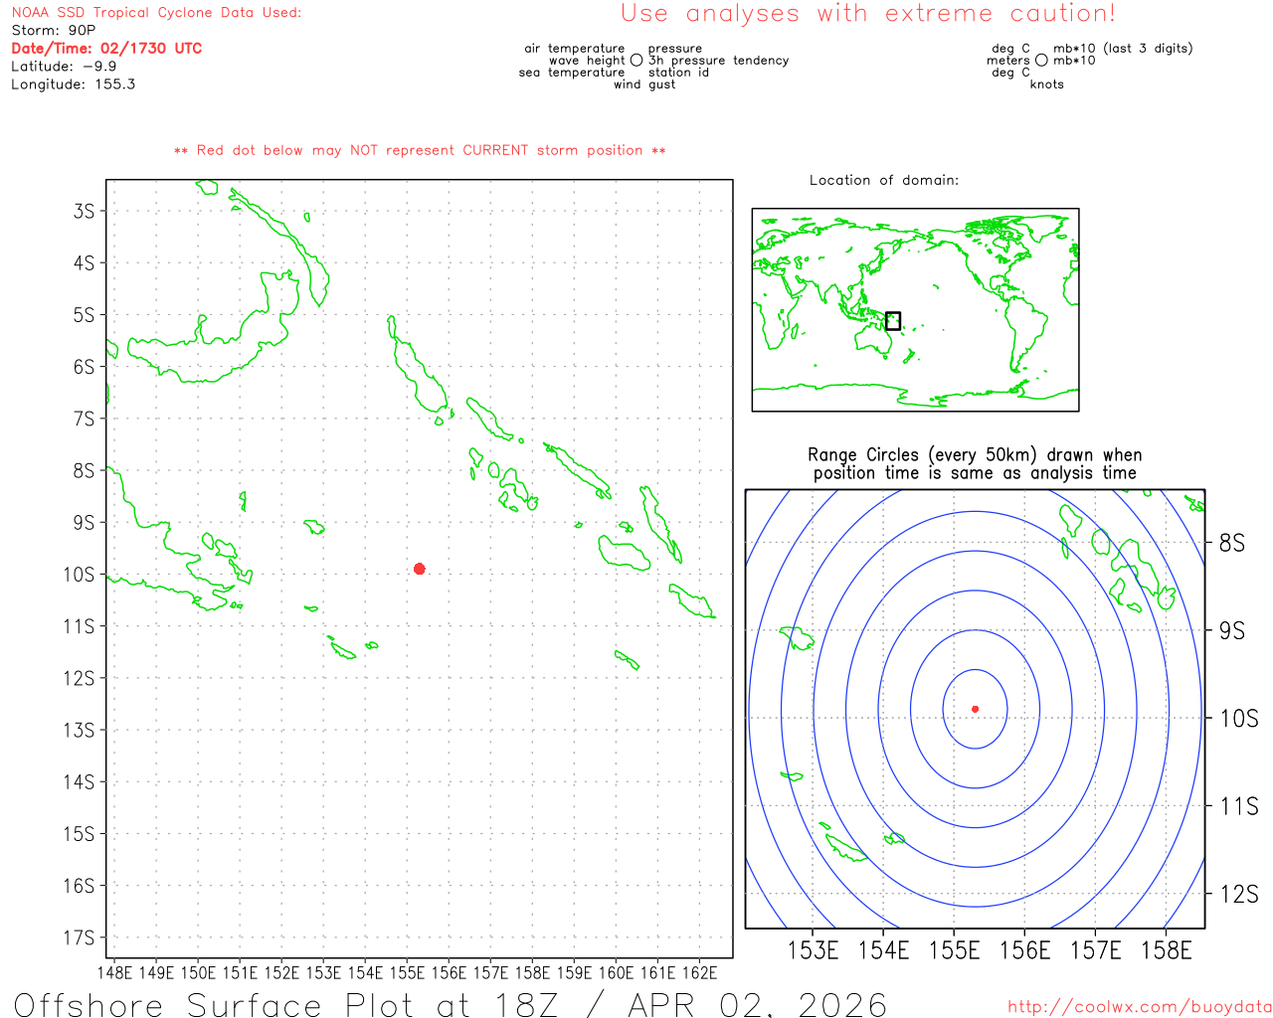Click the Storm: 90P label
The width and height of the screenshot is (1273, 1018).
(x=54, y=31)
